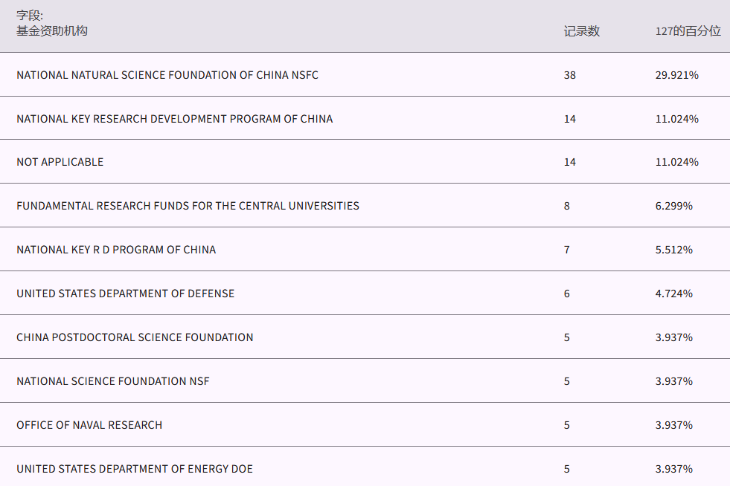The width and height of the screenshot is (730, 486).
Task: Click the 基金资助机构 field header
Action: [x=52, y=30]
